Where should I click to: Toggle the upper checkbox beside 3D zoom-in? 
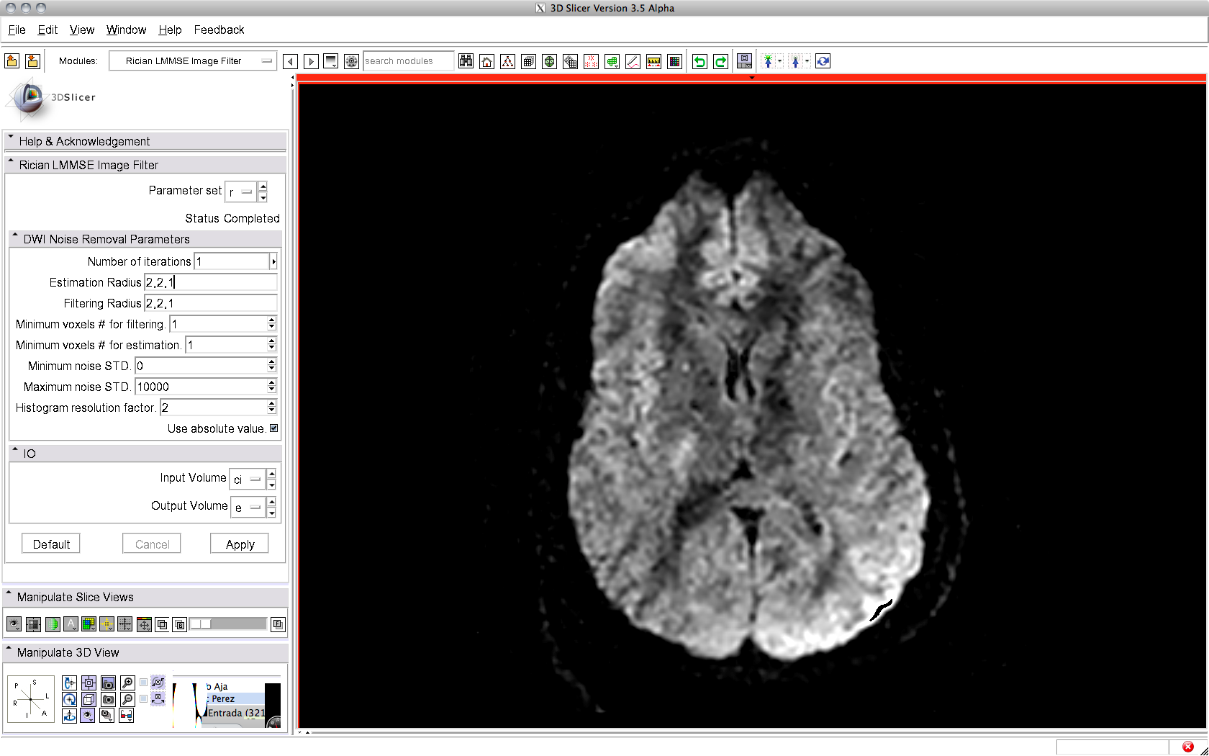pos(144,683)
